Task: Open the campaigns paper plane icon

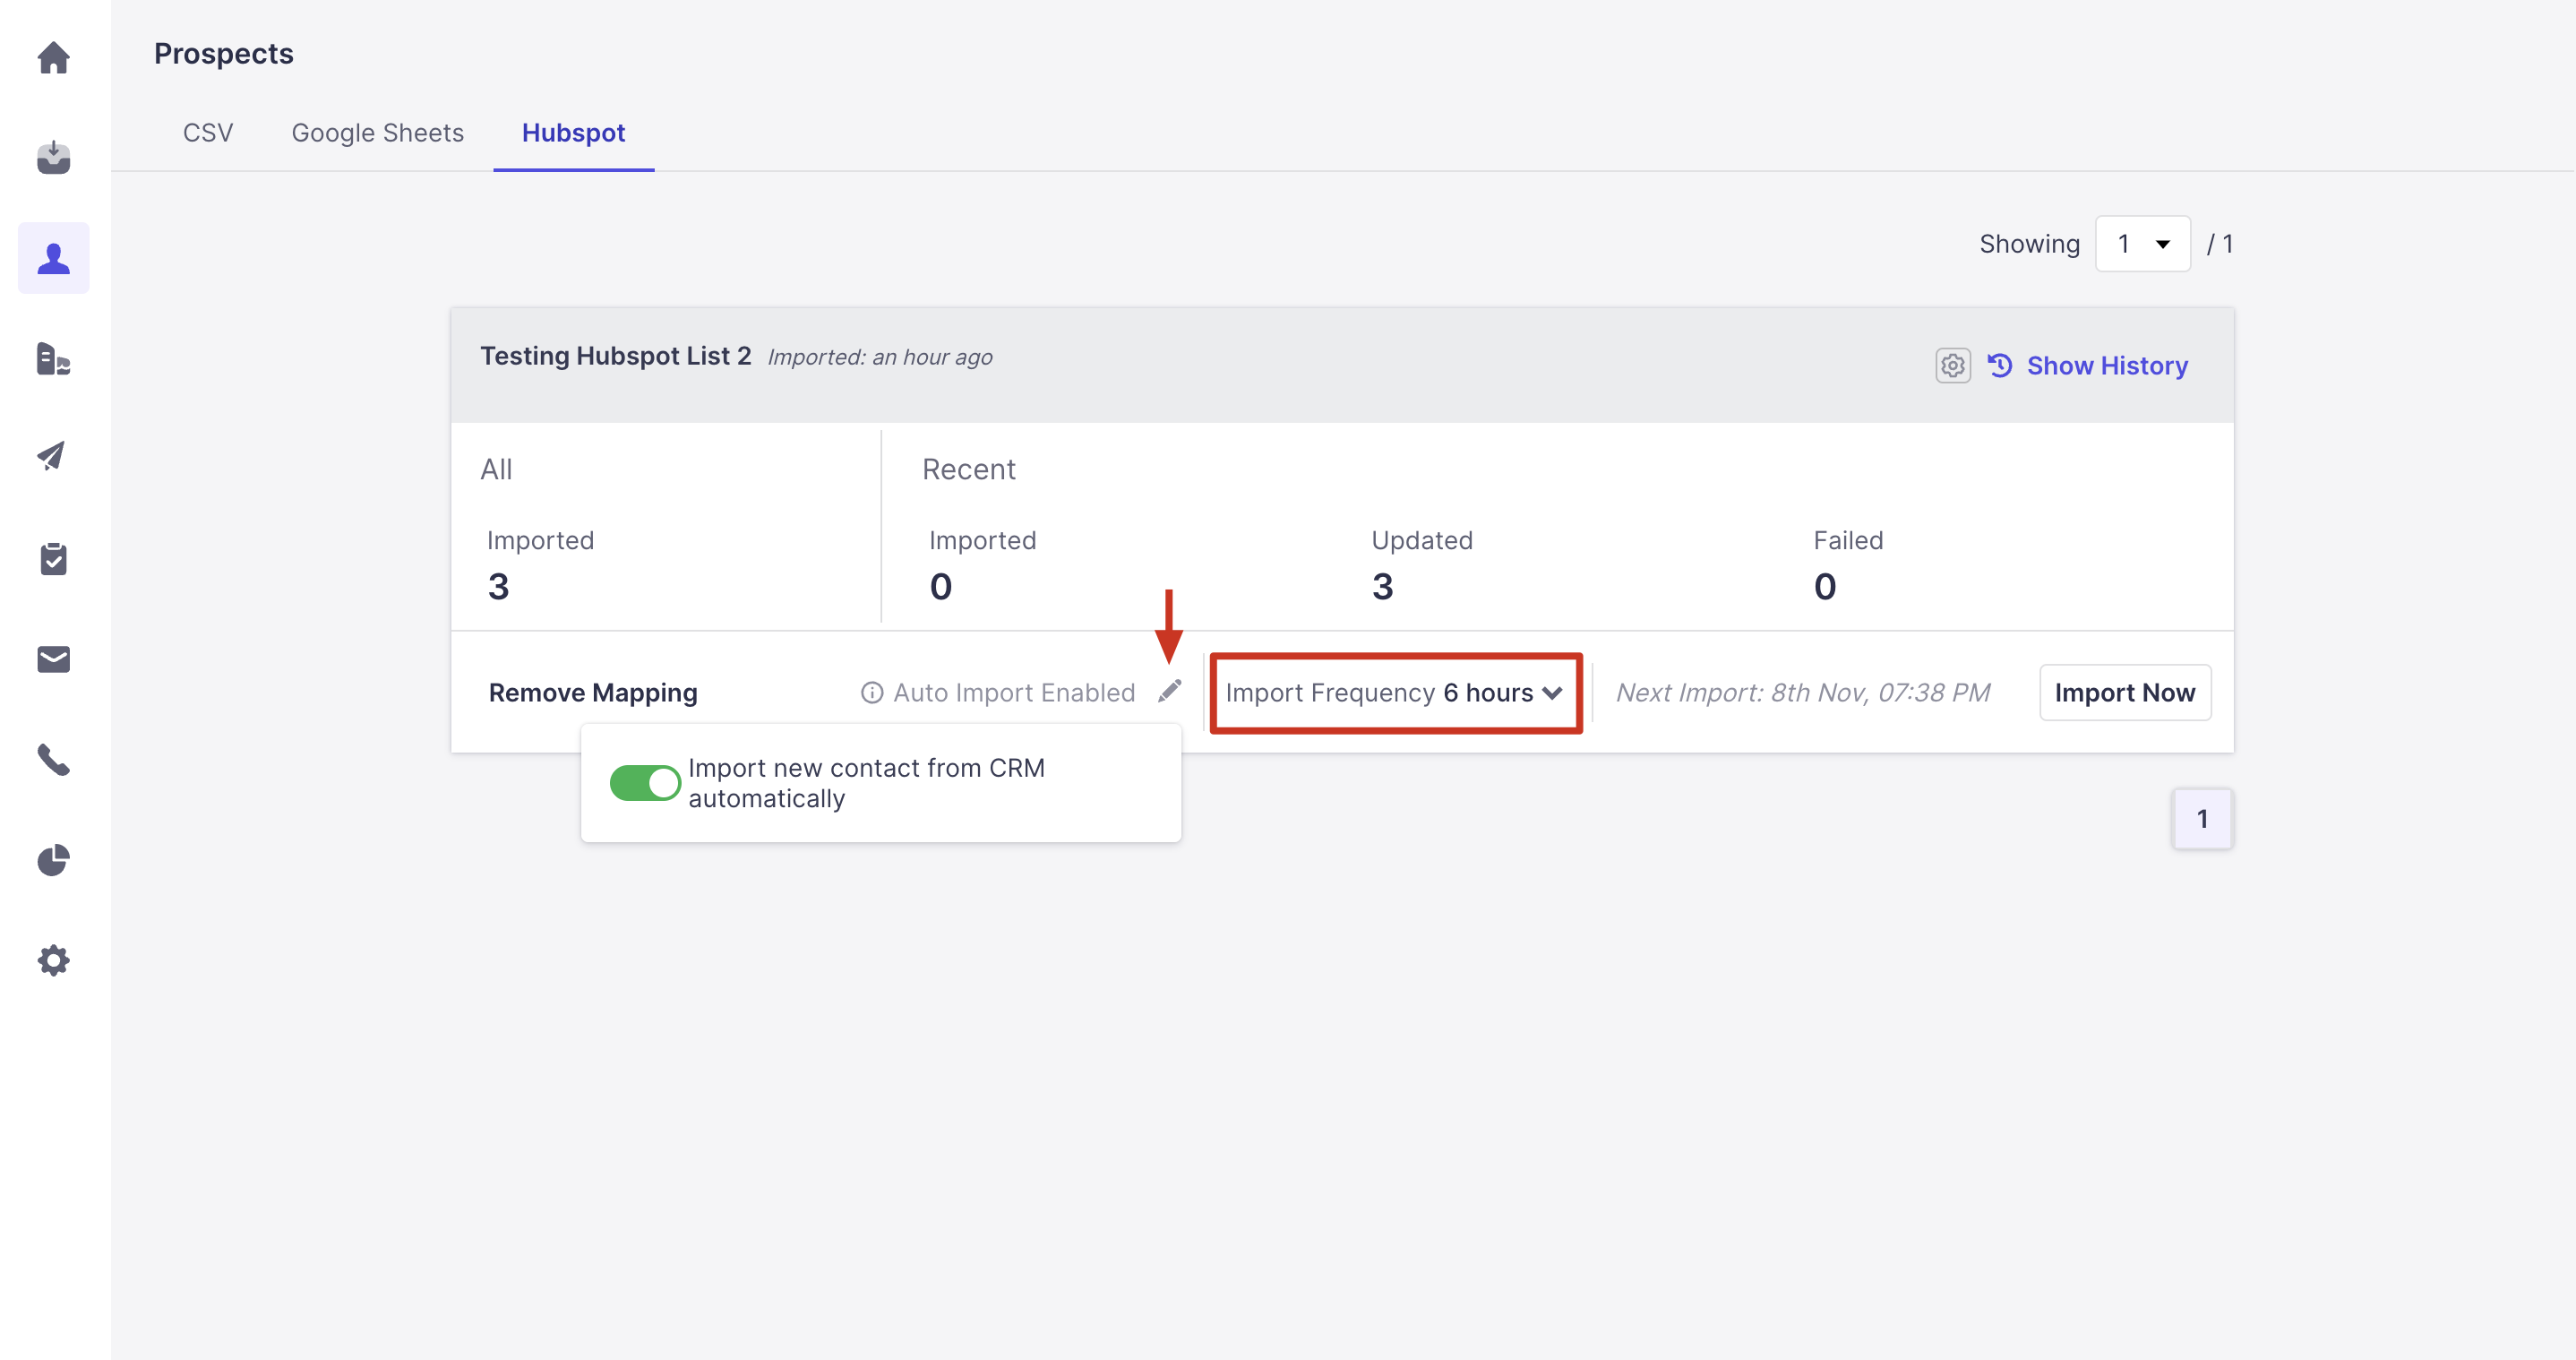Action: click(x=53, y=456)
